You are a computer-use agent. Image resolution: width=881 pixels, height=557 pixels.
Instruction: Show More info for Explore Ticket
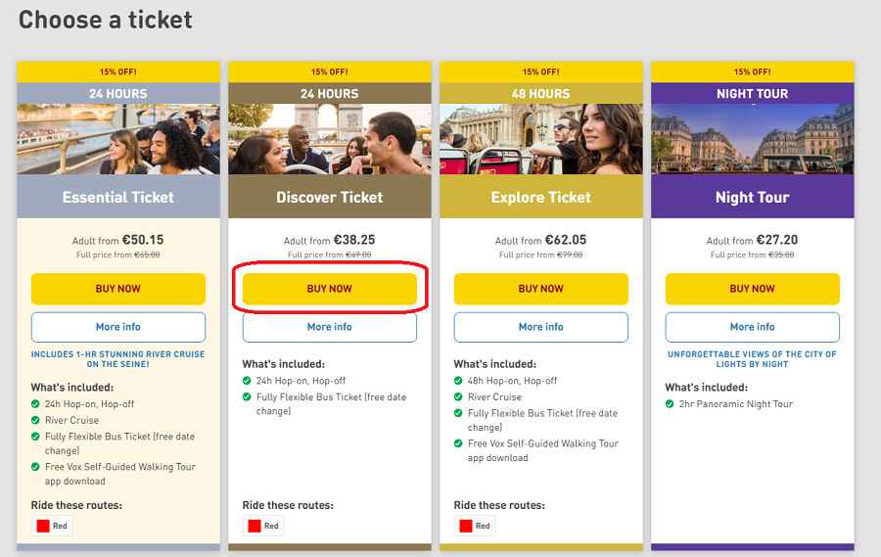pyautogui.click(x=540, y=327)
